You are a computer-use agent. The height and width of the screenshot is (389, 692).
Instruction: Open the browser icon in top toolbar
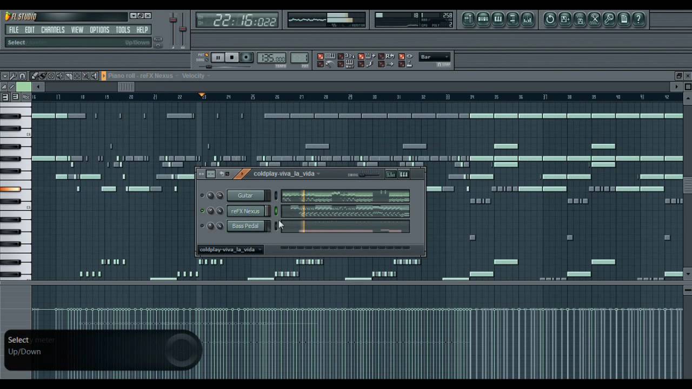[513, 19]
